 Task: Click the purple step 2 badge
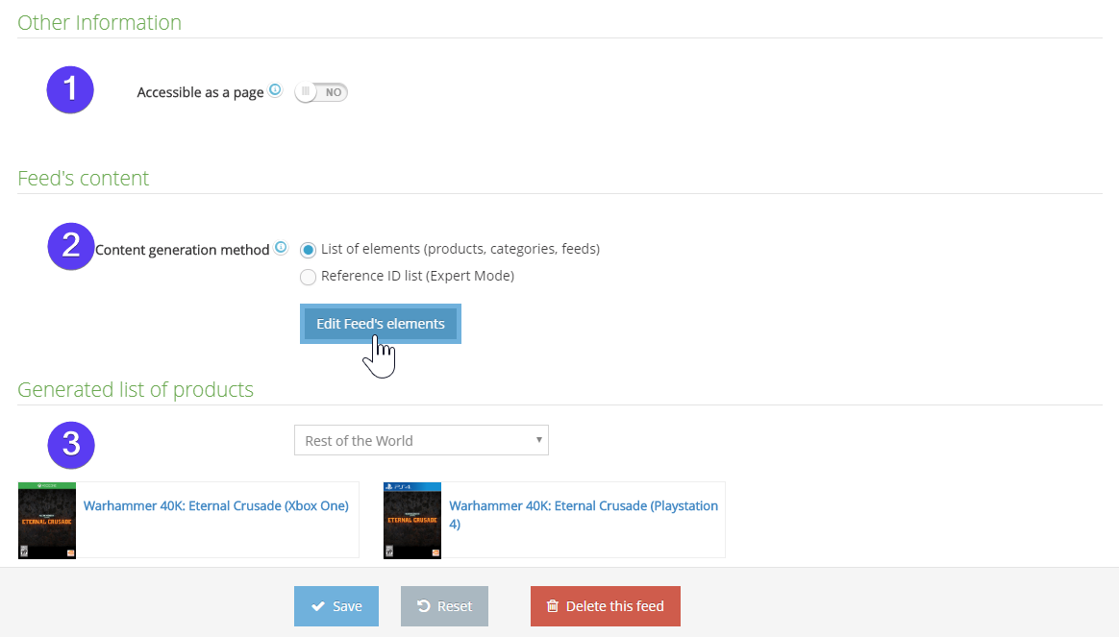tap(70, 246)
